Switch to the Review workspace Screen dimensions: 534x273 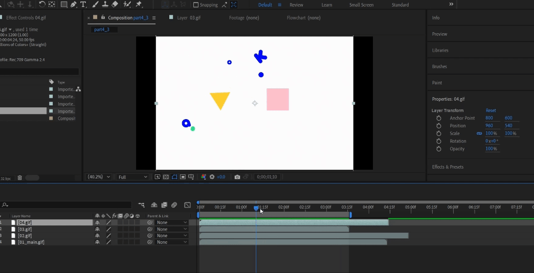tap(296, 5)
